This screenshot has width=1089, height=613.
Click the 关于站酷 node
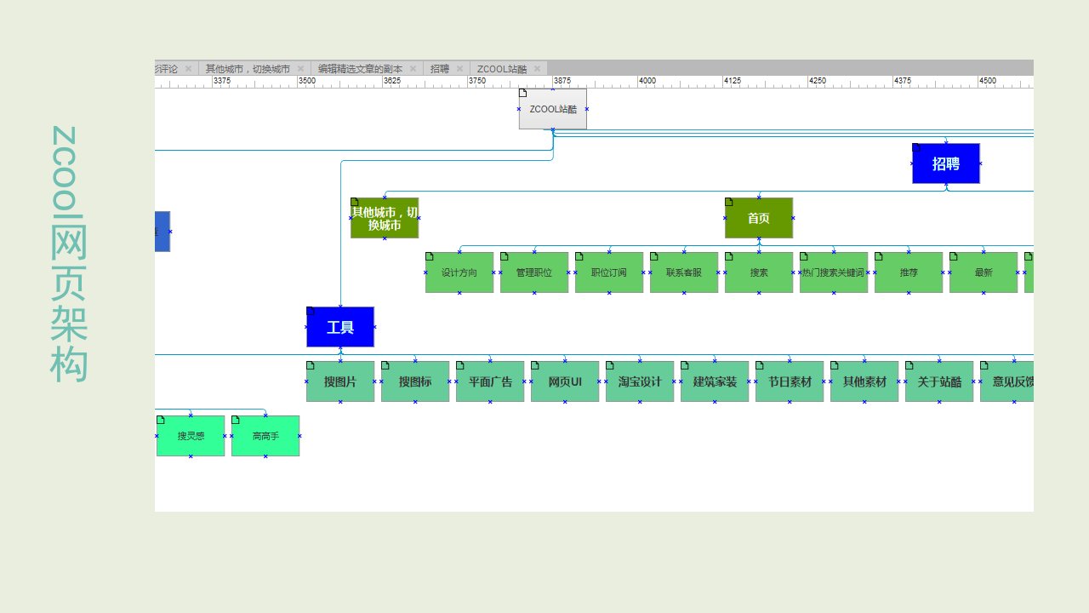939,381
